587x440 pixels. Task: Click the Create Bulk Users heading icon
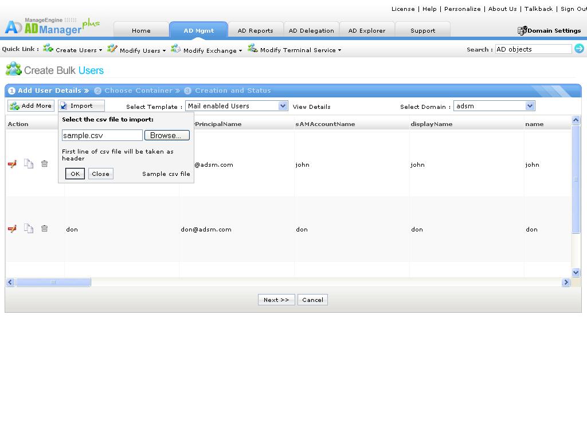[x=14, y=69]
